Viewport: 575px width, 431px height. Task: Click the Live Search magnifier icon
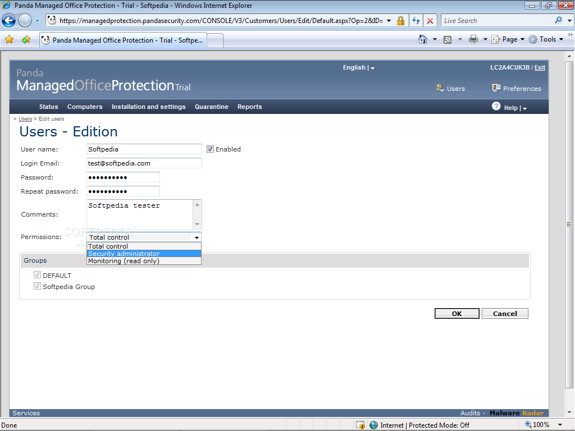[x=558, y=21]
